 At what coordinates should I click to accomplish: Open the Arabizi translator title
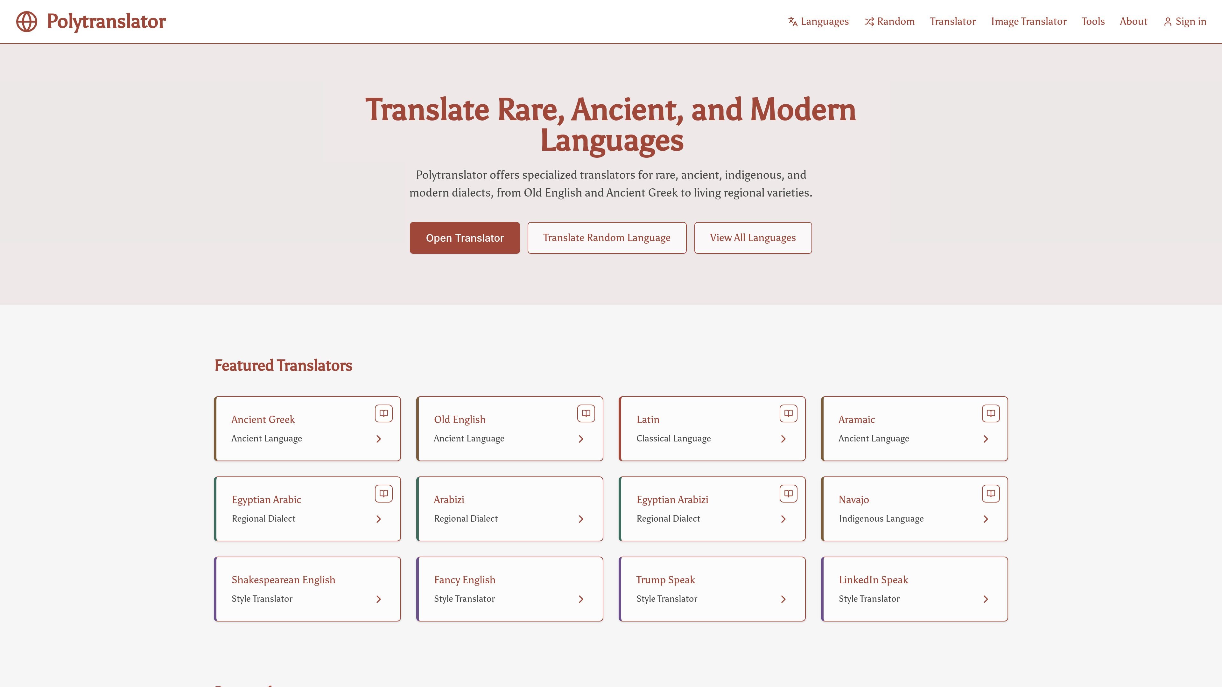[x=449, y=500]
